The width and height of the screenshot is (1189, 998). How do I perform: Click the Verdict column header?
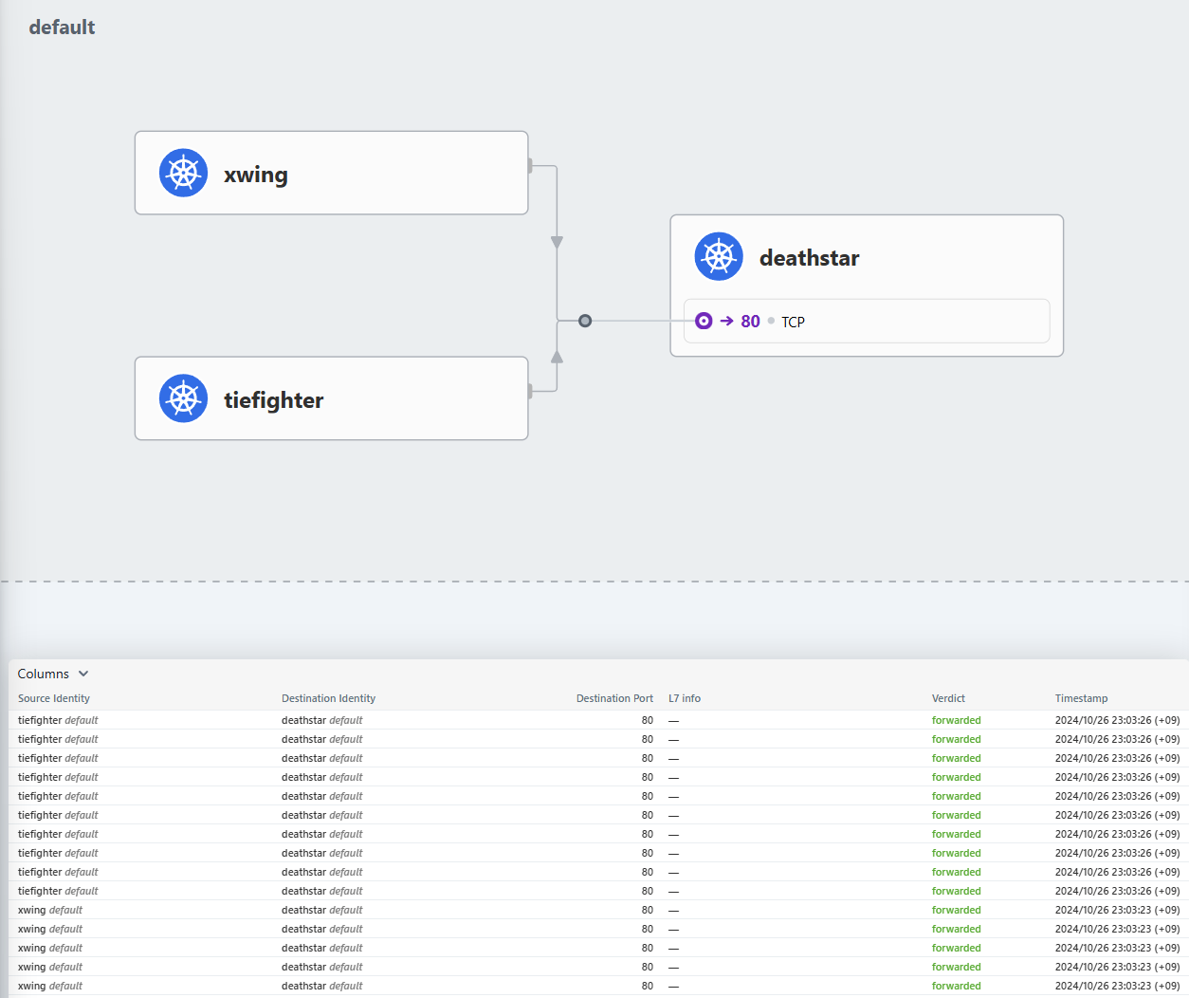pyautogui.click(x=948, y=698)
